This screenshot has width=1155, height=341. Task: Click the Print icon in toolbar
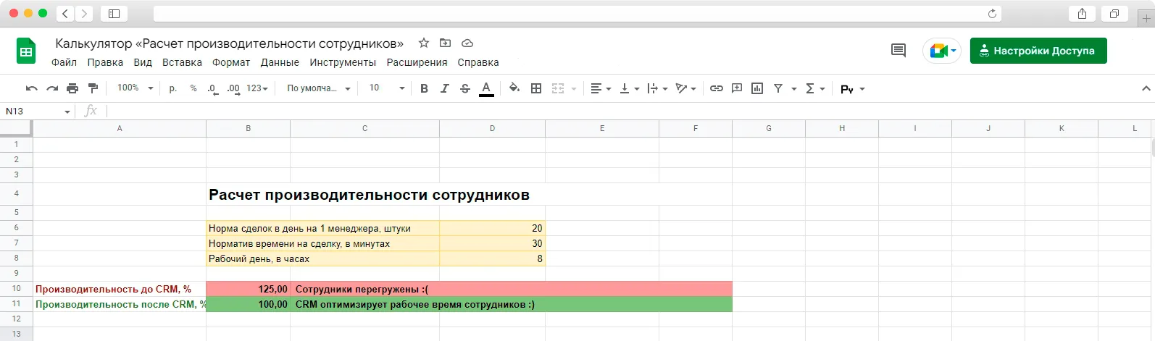pyautogui.click(x=72, y=88)
